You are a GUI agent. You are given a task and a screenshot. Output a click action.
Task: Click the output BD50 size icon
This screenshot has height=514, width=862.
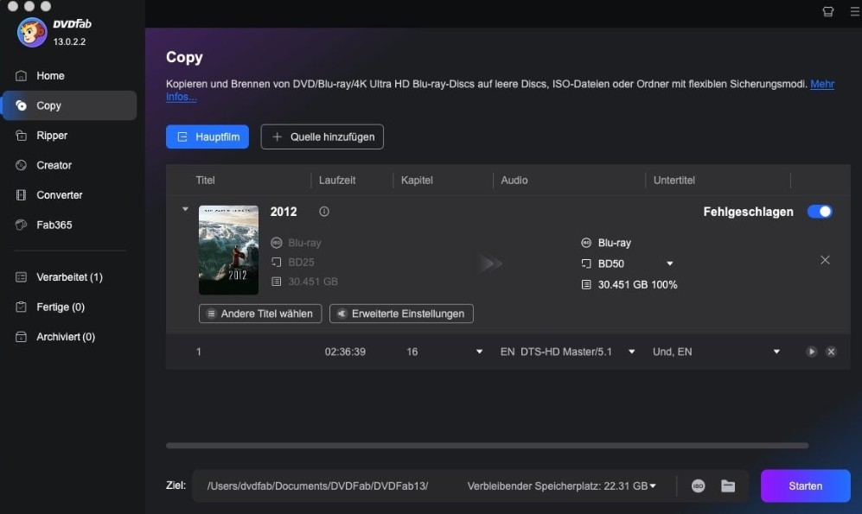pyautogui.click(x=586, y=263)
